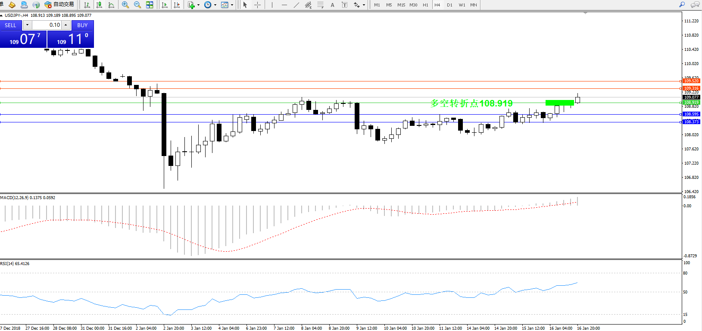Switch to the D1 timeframe
This screenshot has width=702, height=331.
(449, 5)
